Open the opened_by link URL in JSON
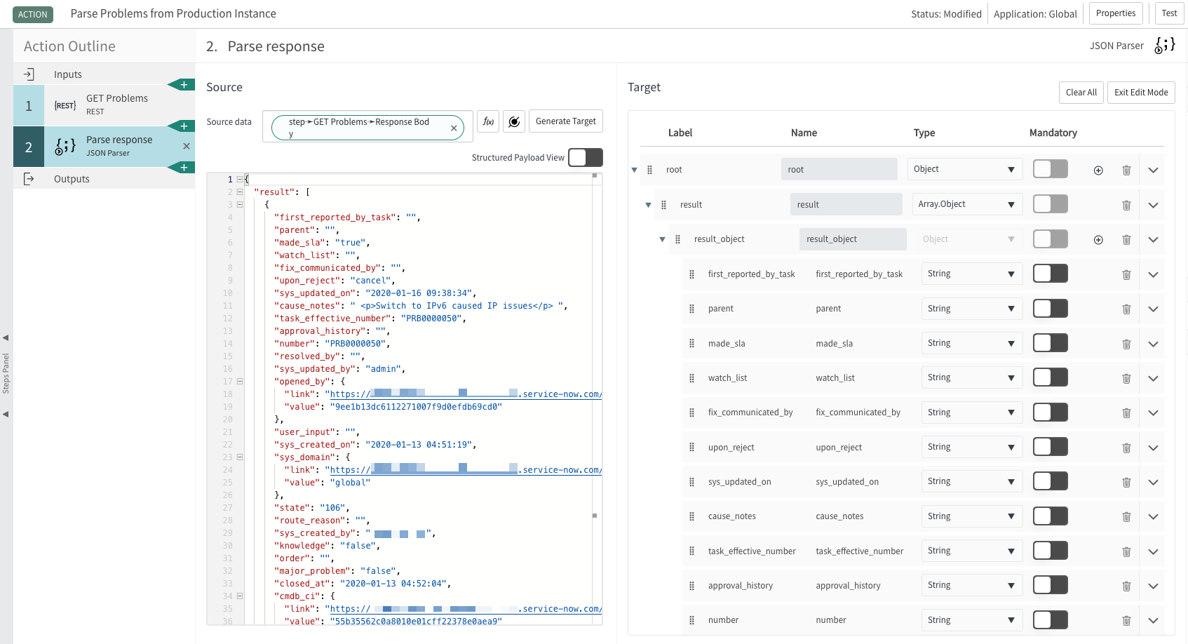 point(466,394)
